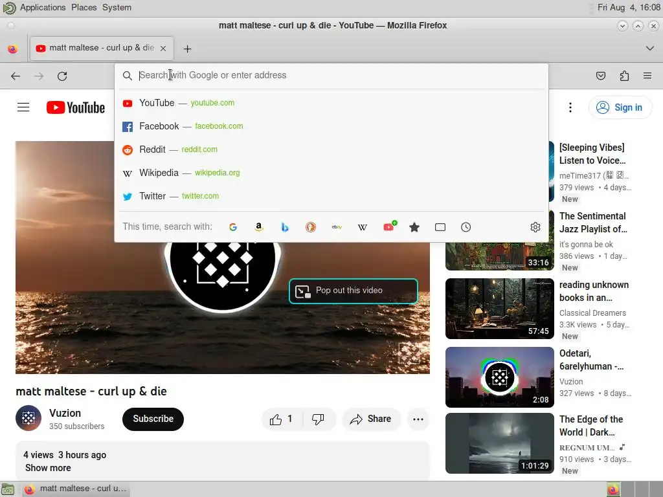Screen dimensions: 663x497
Task: Reload the current page
Action: pyautogui.click(x=62, y=76)
